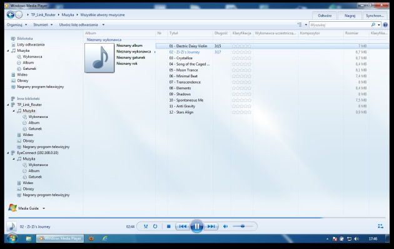Open the Windows Start button

click(x=12, y=238)
